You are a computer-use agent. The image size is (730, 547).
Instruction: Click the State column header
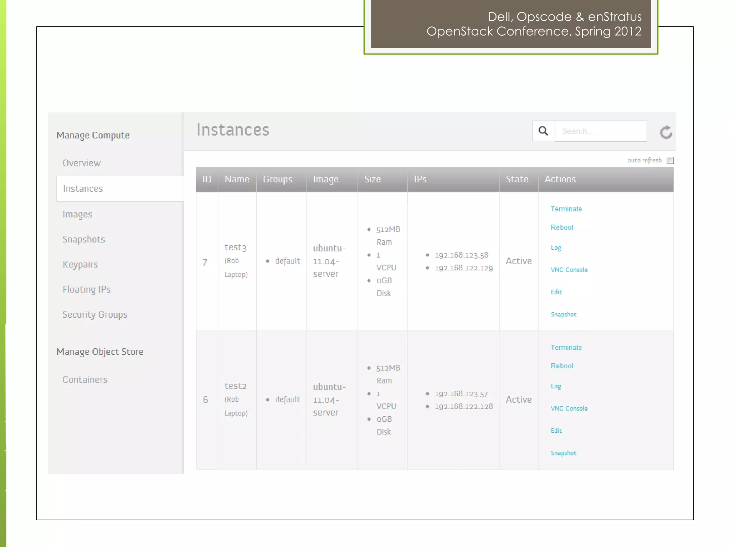click(517, 179)
